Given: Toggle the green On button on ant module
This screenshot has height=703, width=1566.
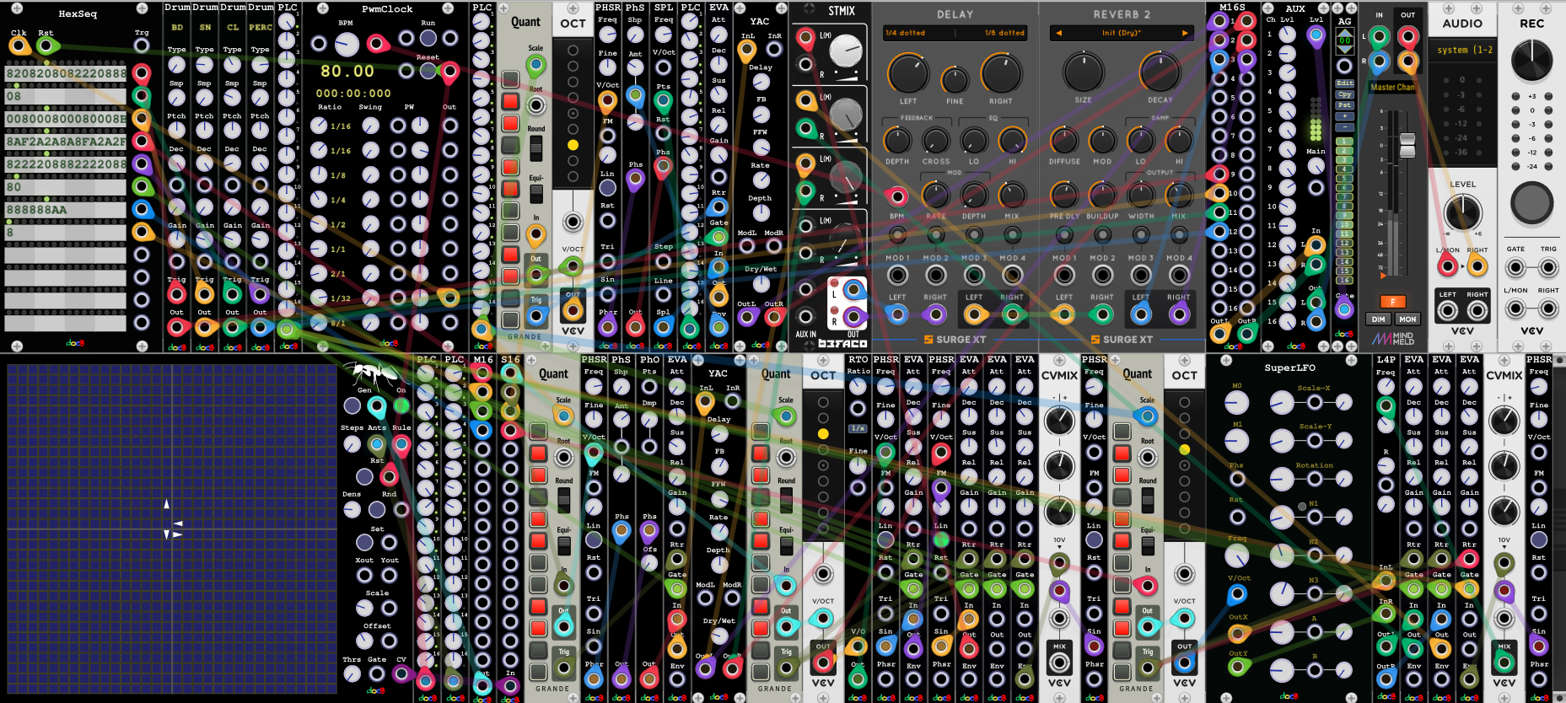Looking at the screenshot, I should click(x=401, y=406).
